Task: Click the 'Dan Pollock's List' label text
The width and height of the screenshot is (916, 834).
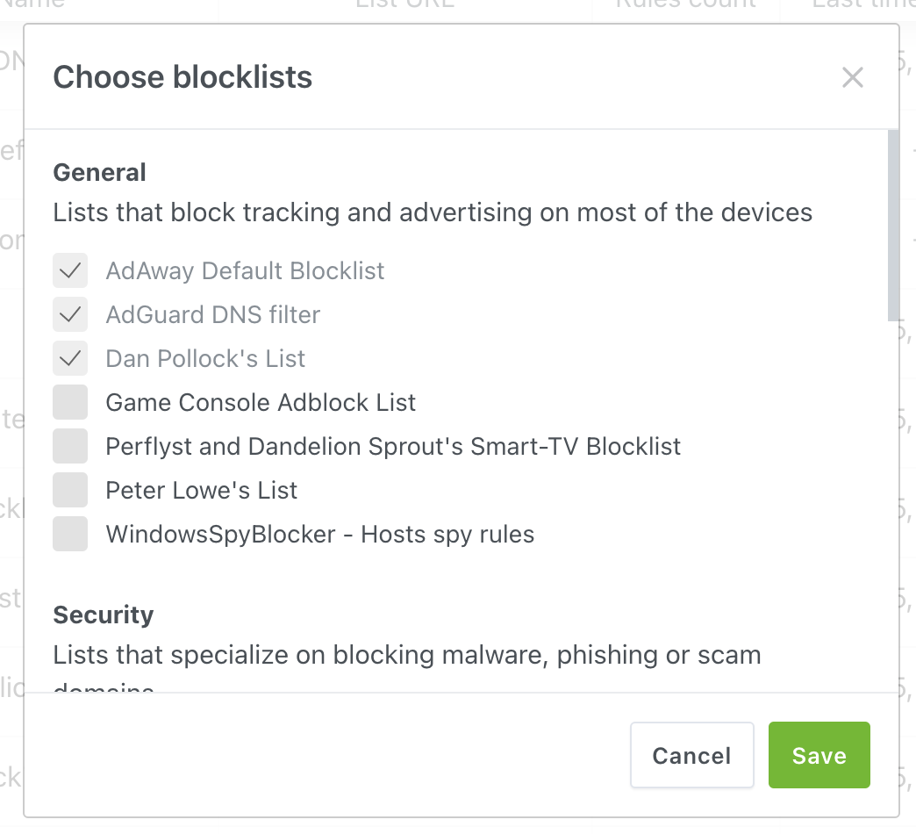Action: (205, 358)
